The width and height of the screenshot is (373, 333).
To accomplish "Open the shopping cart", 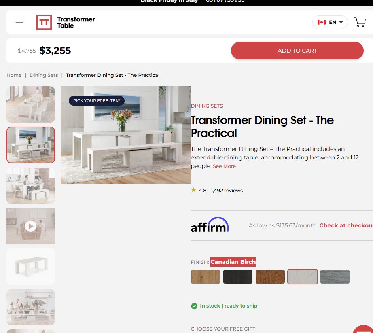I will point(360,22).
